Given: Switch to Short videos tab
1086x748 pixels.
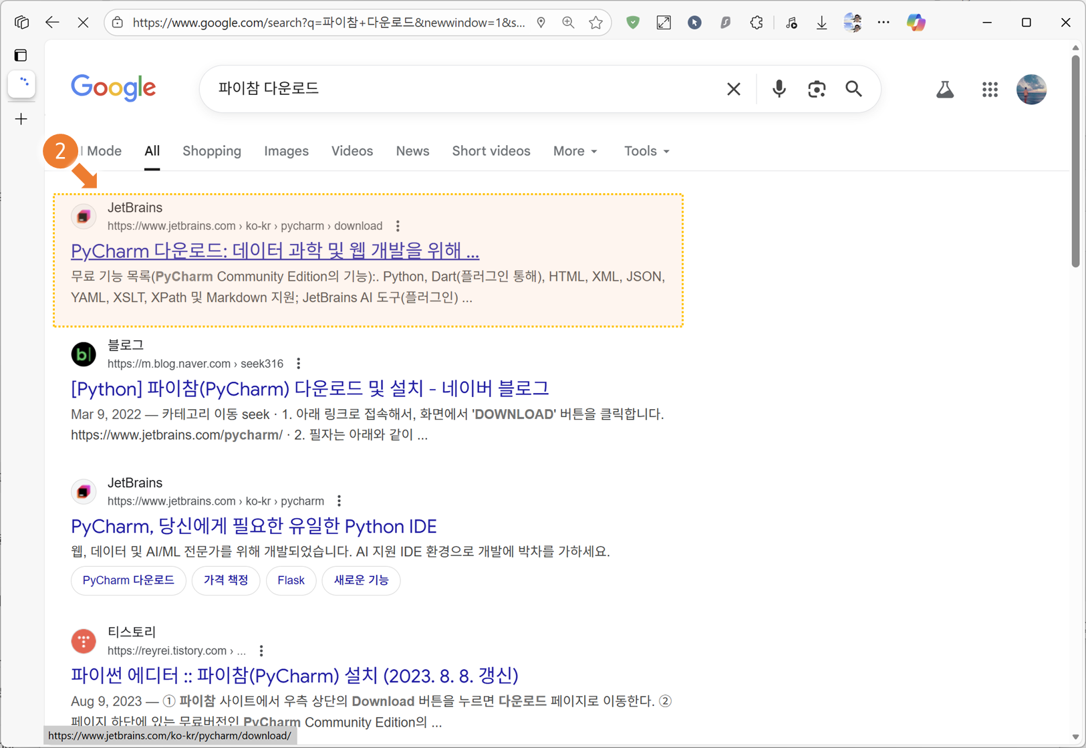Looking at the screenshot, I should (x=491, y=151).
